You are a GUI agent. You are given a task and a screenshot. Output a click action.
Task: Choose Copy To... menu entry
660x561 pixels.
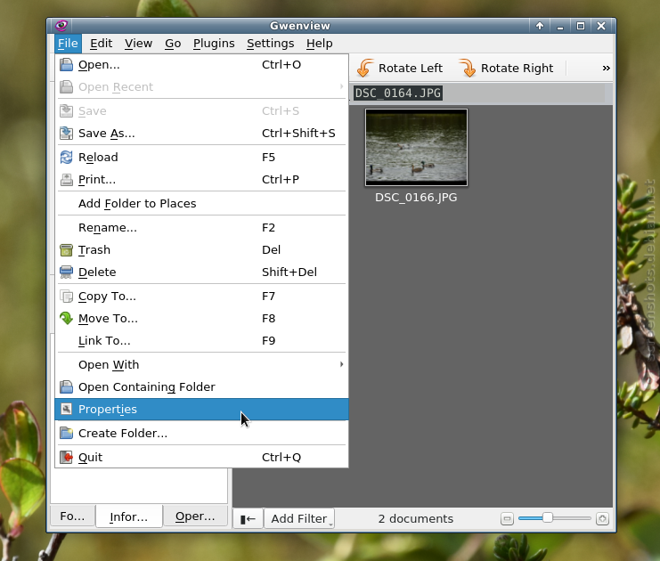201,297
